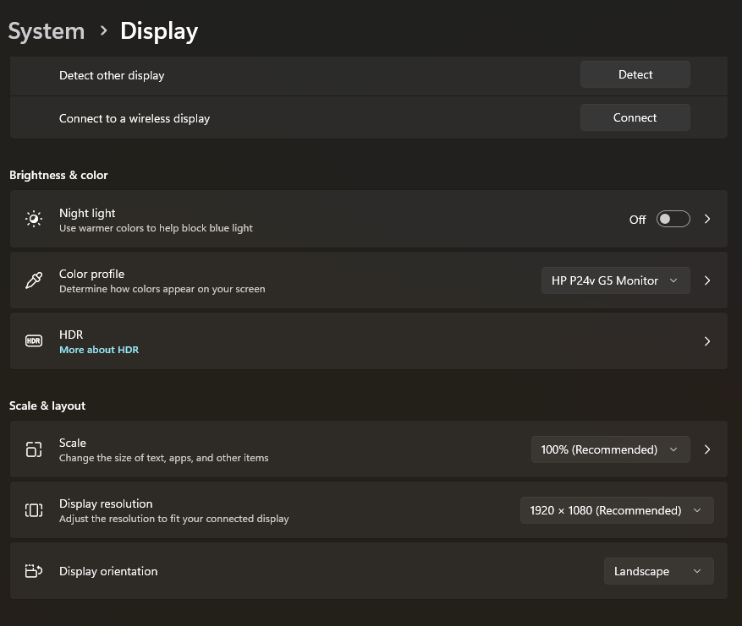This screenshot has height=626, width=742.
Task: Click the Off status text
Action: [x=637, y=220]
